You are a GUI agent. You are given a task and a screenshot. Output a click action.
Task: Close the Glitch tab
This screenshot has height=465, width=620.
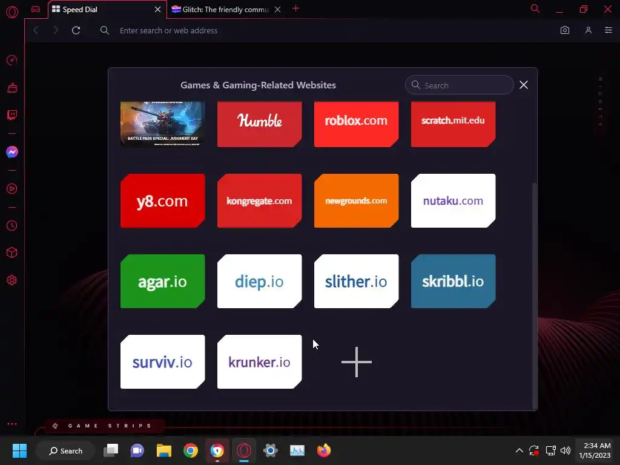coord(277,10)
